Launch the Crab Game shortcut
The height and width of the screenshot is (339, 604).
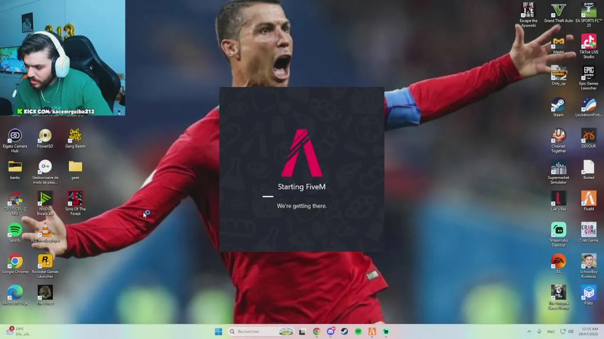tap(588, 233)
